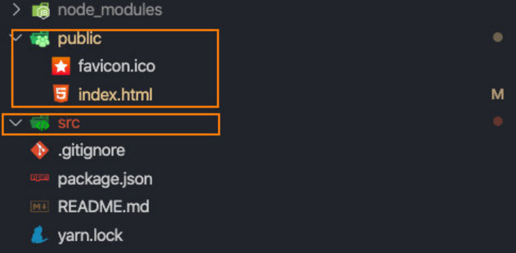Expand the node_modules folder chevron
Image resolution: width=516 pixels, height=253 pixels.
[x=16, y=10]
